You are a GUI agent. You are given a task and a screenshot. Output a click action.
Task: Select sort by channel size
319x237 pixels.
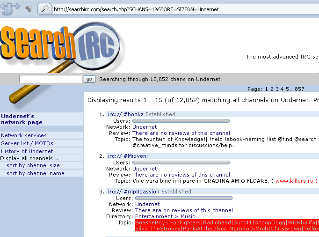(33, 165)
